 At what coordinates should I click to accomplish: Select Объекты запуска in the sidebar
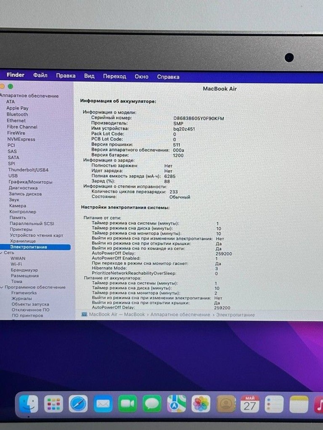pyautogui.click(x=30, y=304)
